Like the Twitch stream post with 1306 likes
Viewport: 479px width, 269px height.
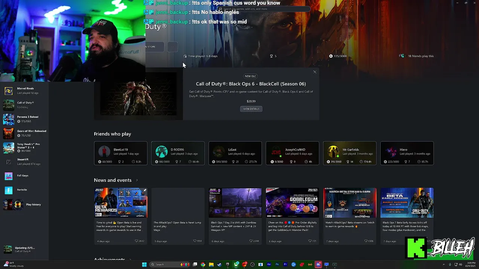[366, 241]
